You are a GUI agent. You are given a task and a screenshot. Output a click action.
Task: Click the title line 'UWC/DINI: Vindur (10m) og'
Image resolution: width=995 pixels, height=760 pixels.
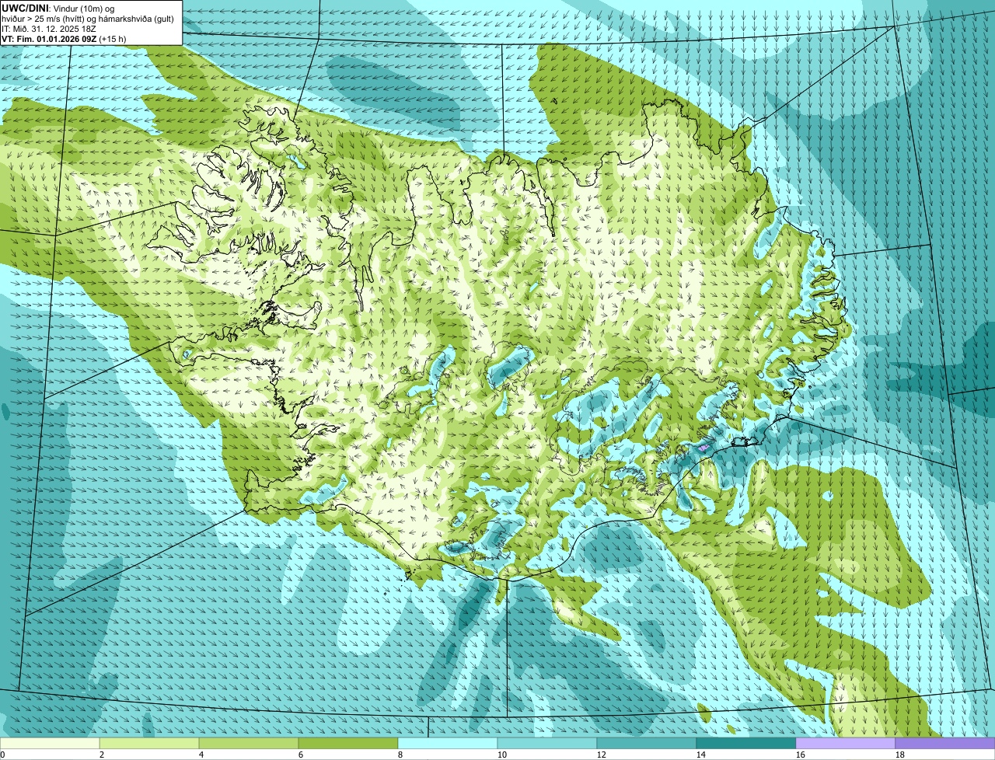(58, 8)
